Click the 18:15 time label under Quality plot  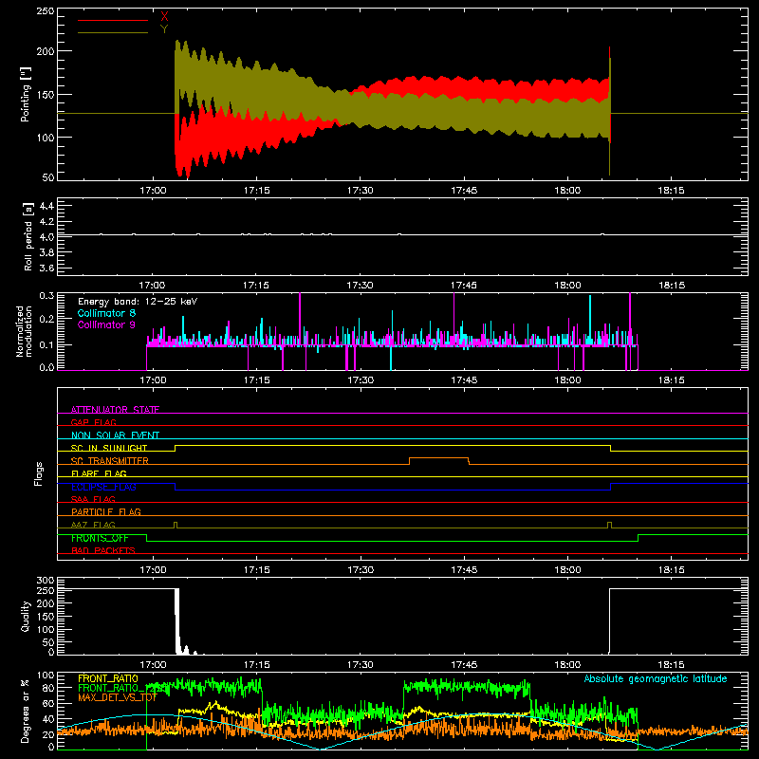click(672, 665)
